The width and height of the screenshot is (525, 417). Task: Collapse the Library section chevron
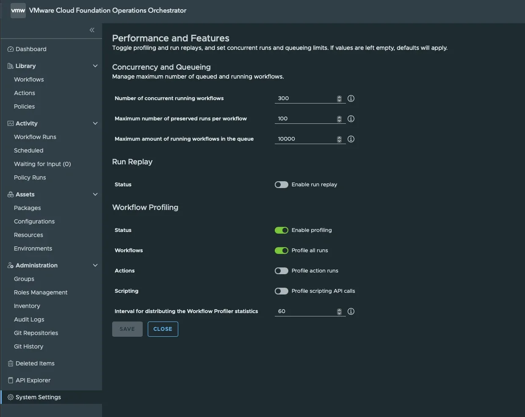(95, 66)
